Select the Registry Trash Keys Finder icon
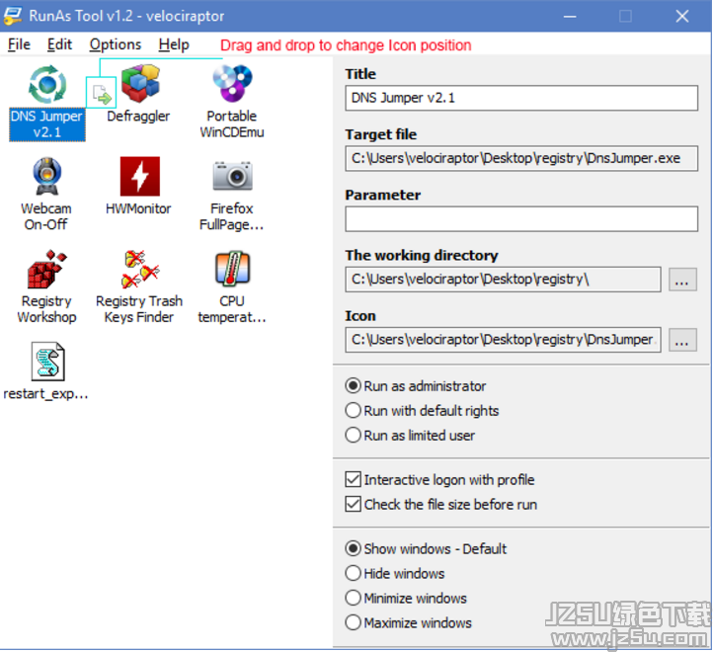The image size is (713, 652). pyautogui.click(x=140, y=269)
